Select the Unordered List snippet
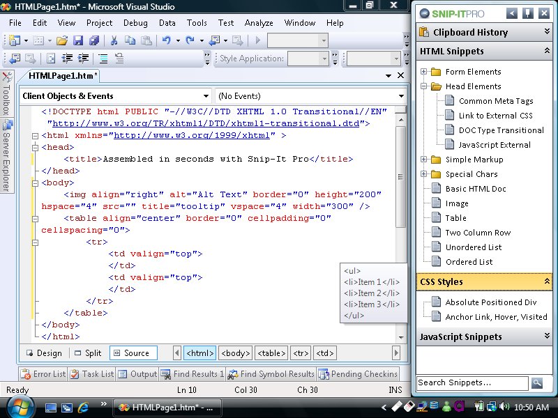 [474, 247]
